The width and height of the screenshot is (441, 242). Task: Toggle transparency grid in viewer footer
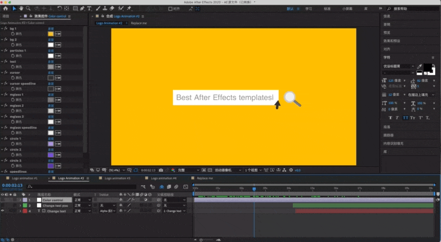[x=210, y=170]
